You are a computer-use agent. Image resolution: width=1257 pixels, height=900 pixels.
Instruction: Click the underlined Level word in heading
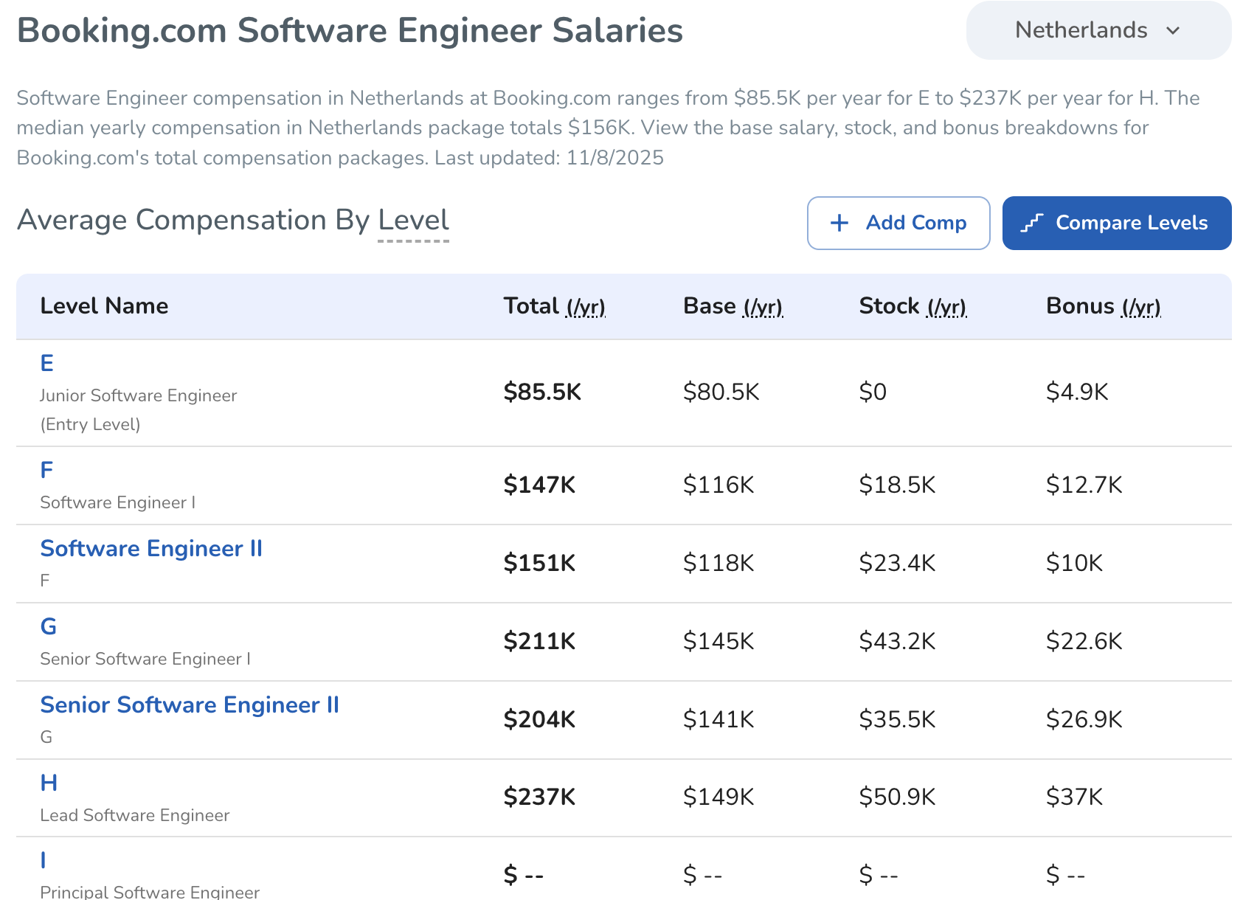pos(413,221)
